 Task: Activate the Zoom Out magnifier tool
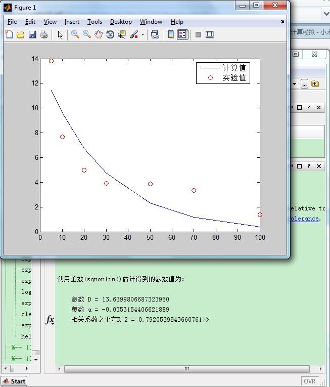click(x=87, y=34)
